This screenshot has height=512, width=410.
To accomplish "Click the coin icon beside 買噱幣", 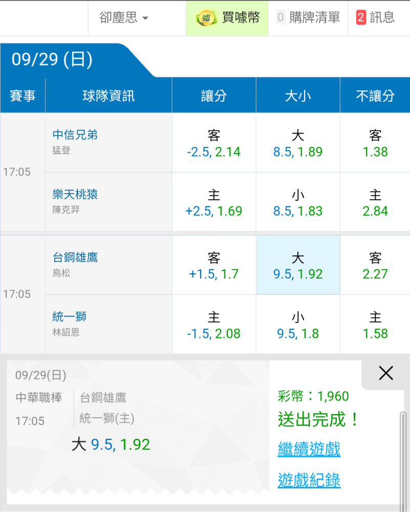I will pyautogui.click(x=206, y=18).
